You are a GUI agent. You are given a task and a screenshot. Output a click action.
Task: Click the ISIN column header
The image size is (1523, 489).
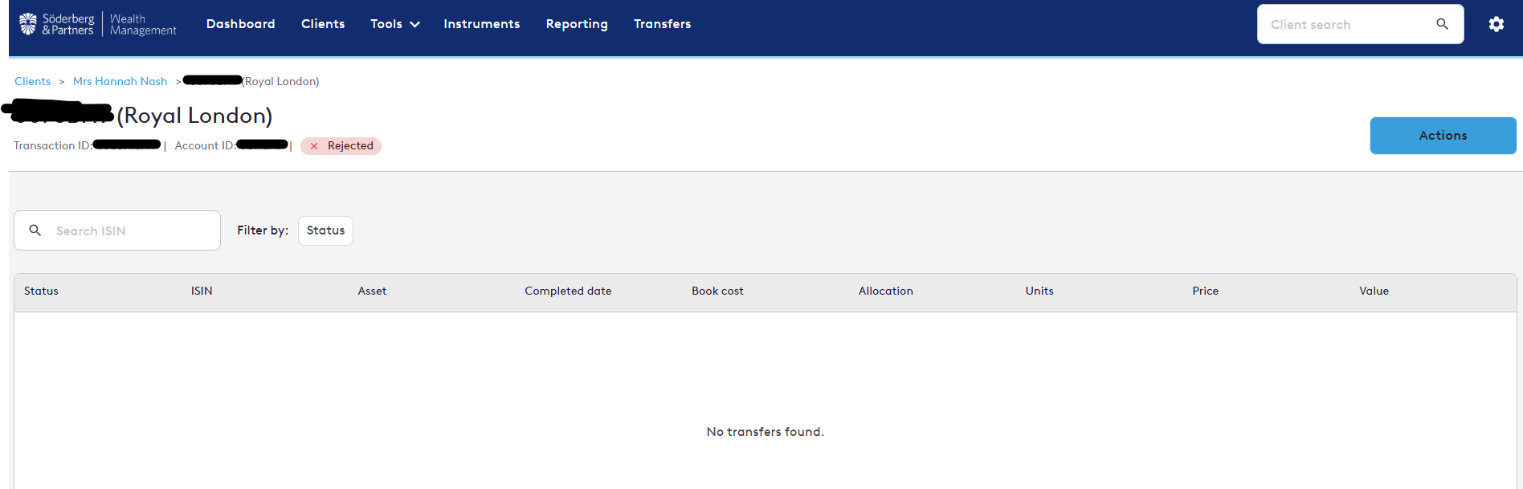point(202,291)
